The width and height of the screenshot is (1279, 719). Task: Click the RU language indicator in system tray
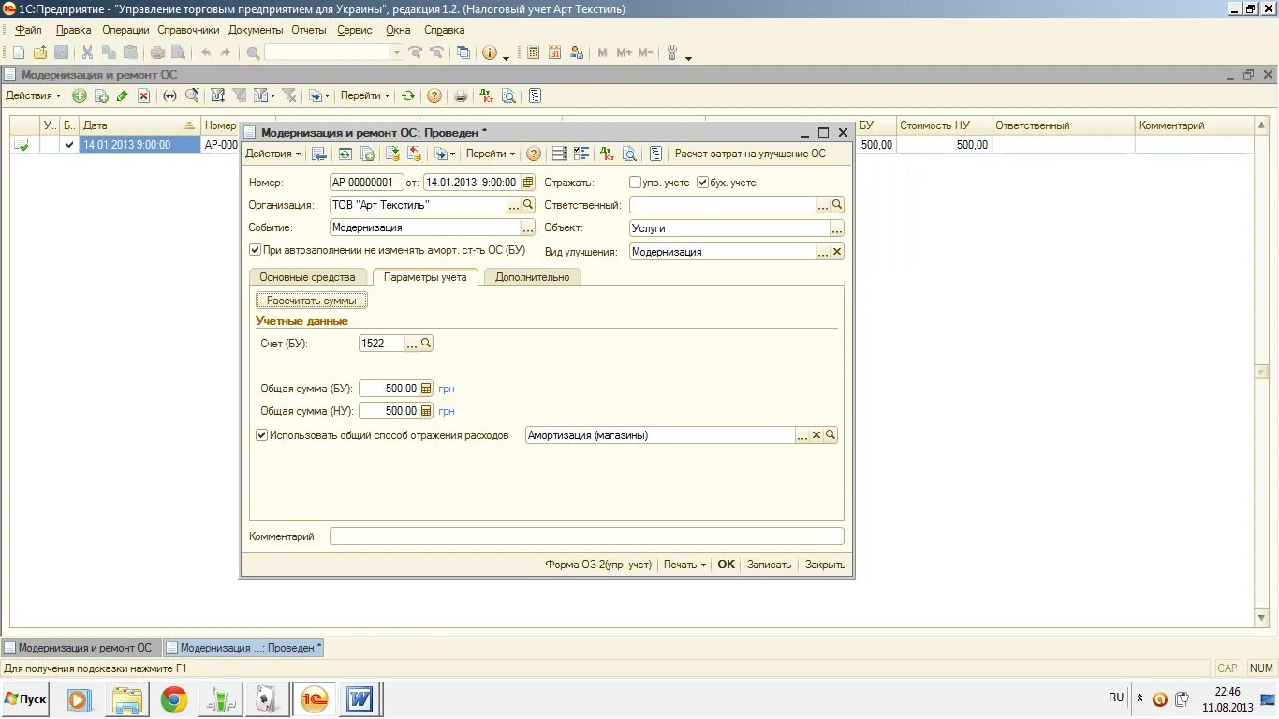(1116, 697)
